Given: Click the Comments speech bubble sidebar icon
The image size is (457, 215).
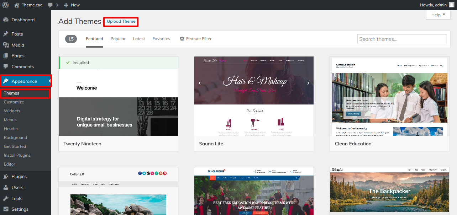Looking at the screenshot, I should [x=6, y=67].
